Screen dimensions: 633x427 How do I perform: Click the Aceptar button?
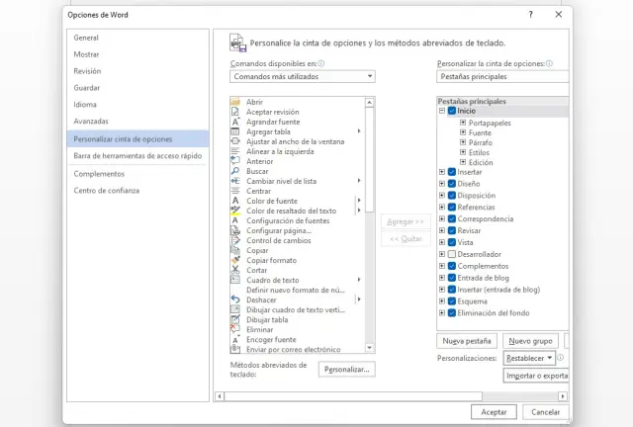click(x=494, y=411)
